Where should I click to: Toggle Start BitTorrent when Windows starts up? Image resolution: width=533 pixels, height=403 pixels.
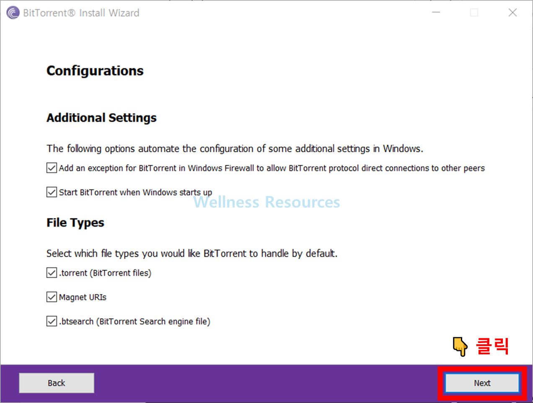(52, 192)
